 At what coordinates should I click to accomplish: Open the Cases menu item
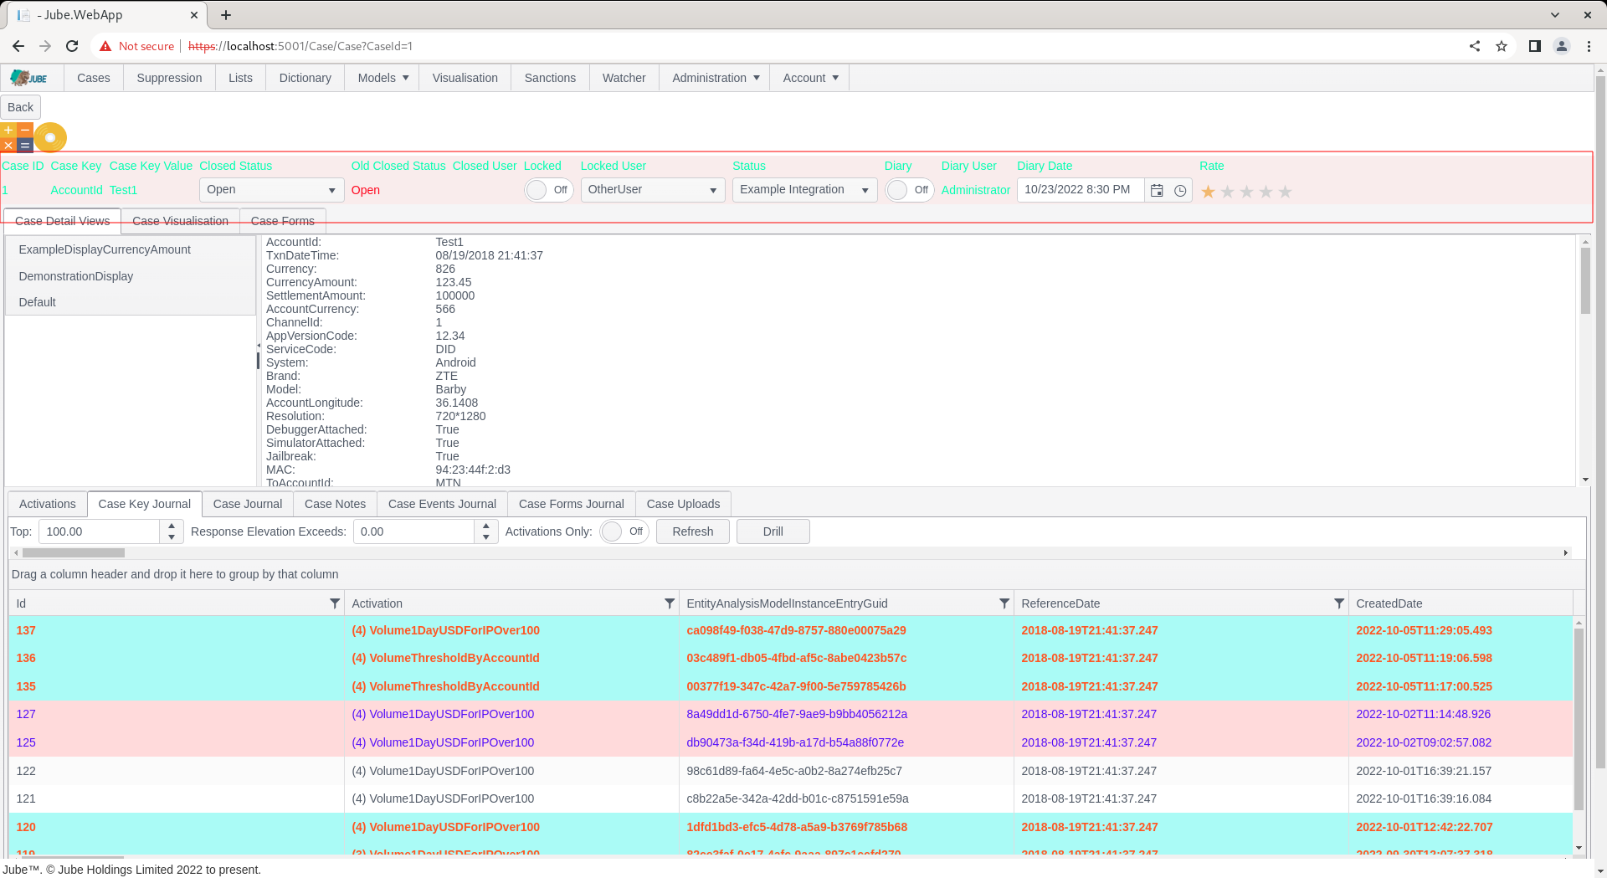click(x=94, y=78)
